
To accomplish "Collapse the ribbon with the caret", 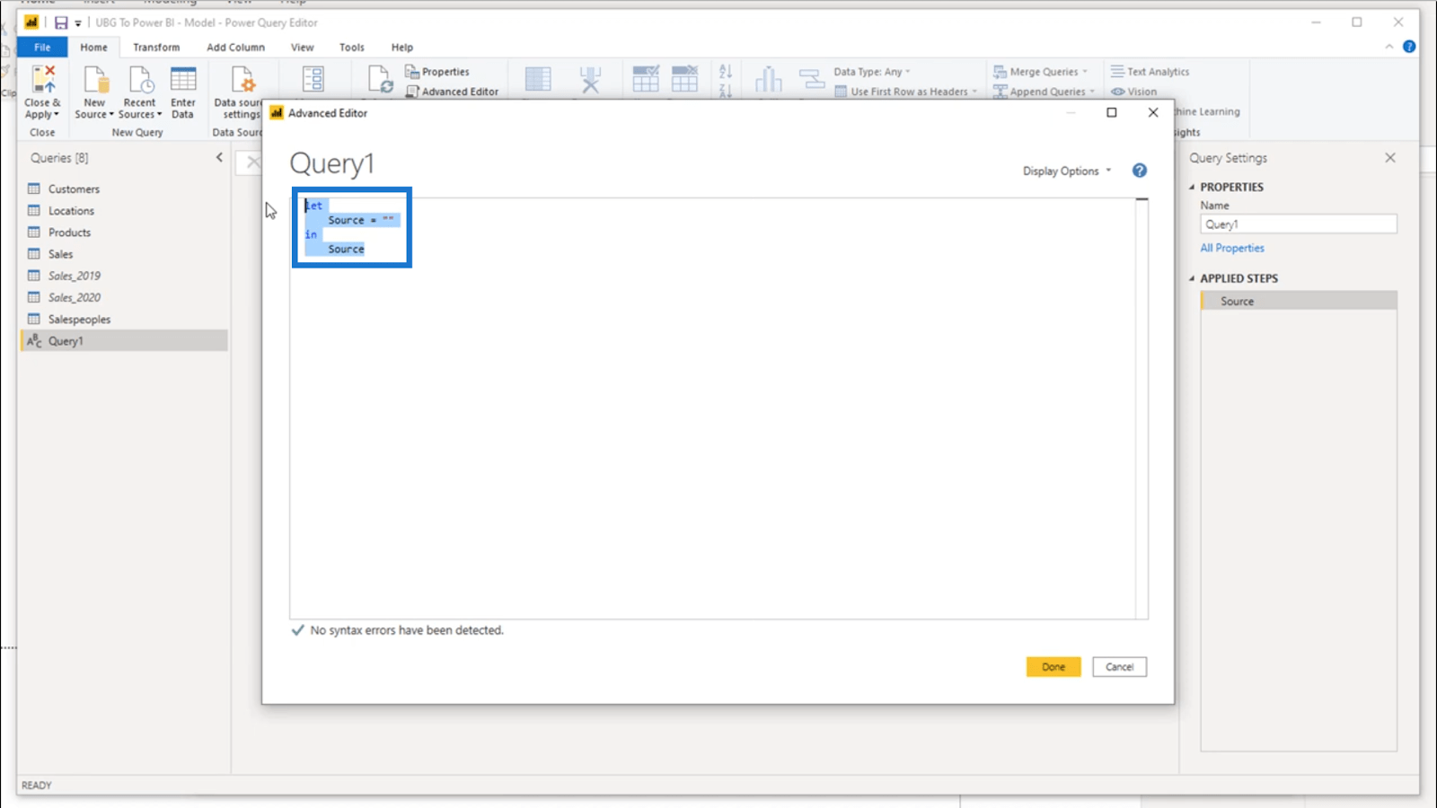I will click(x=1389, y=47).
